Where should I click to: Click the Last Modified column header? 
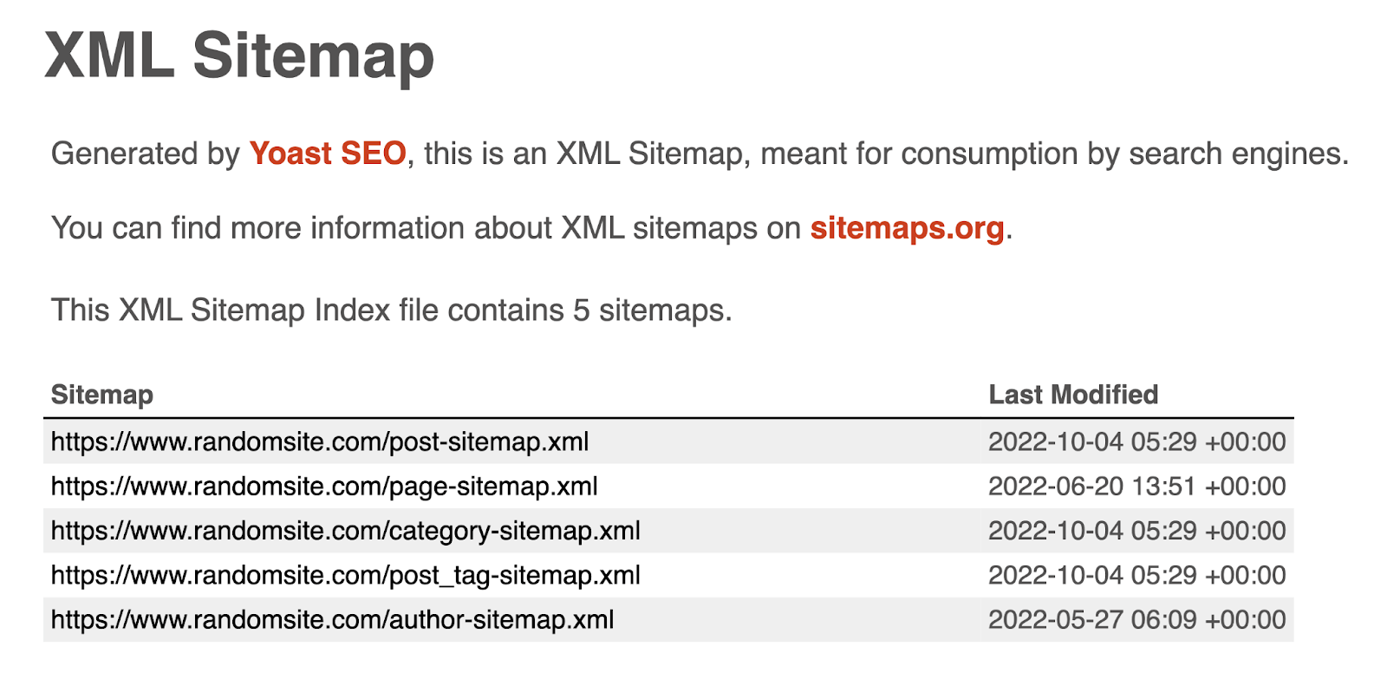[1073, 395]
